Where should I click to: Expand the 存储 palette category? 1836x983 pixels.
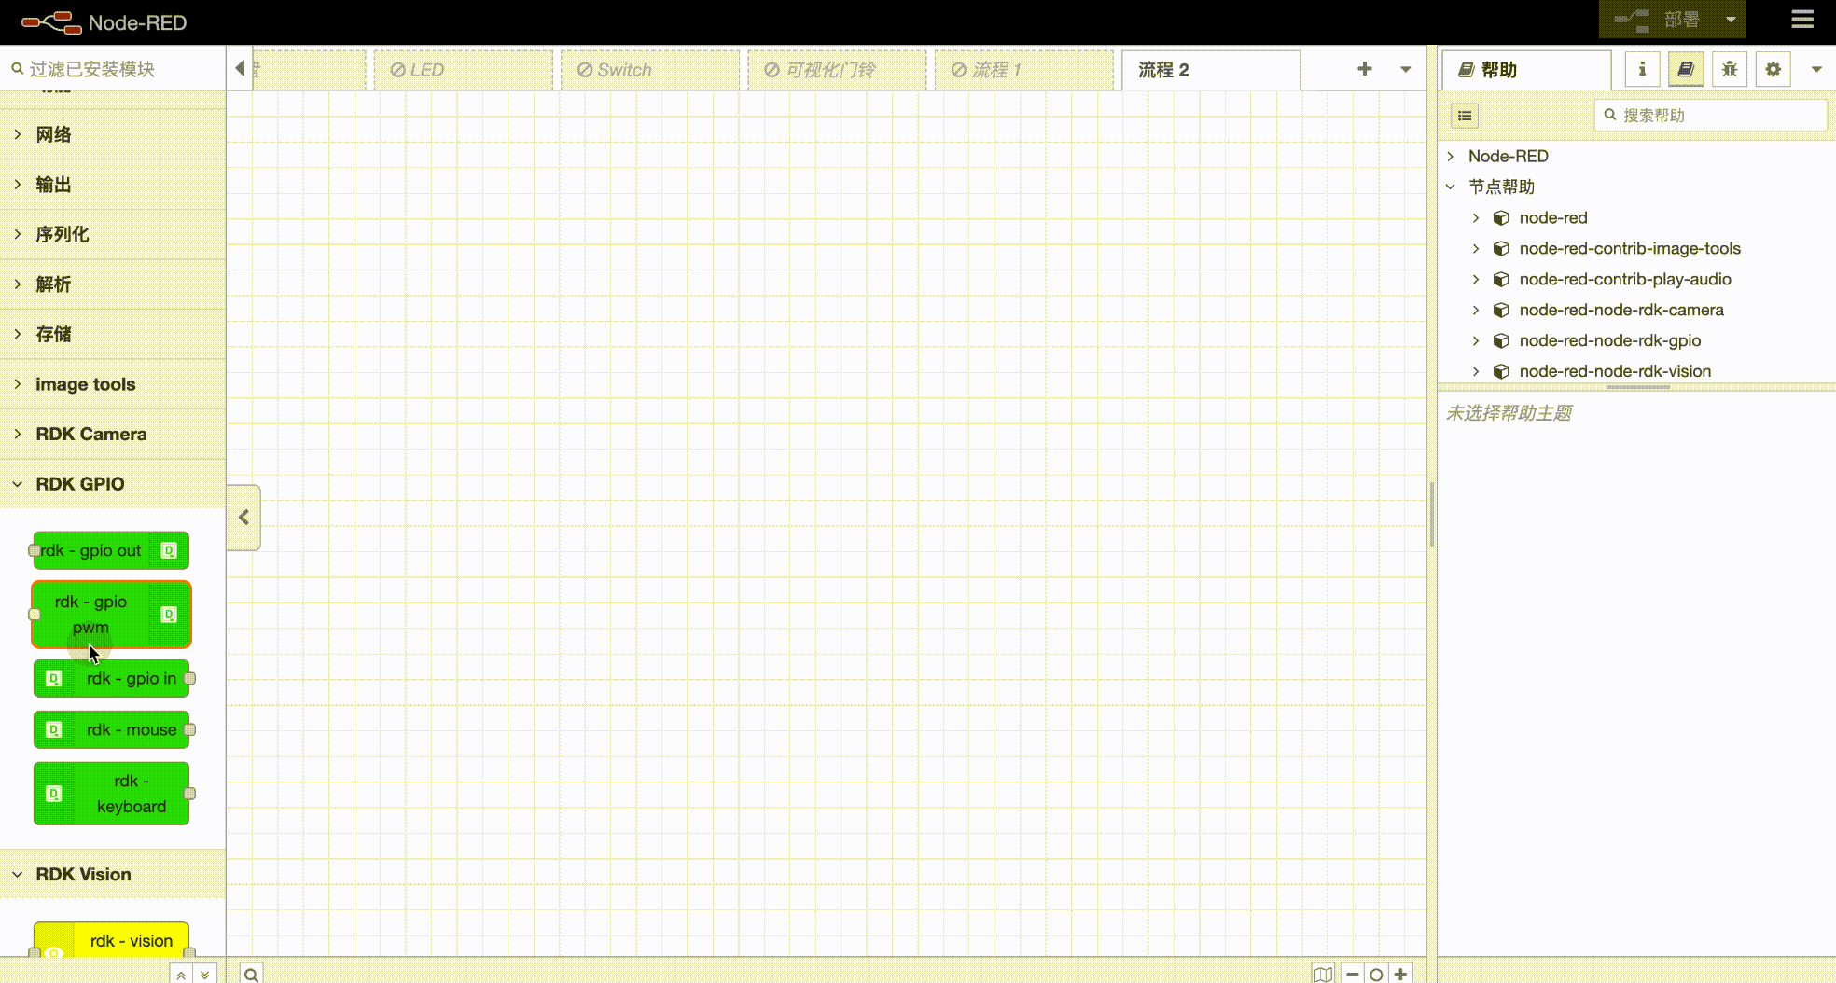pos(112,334)
